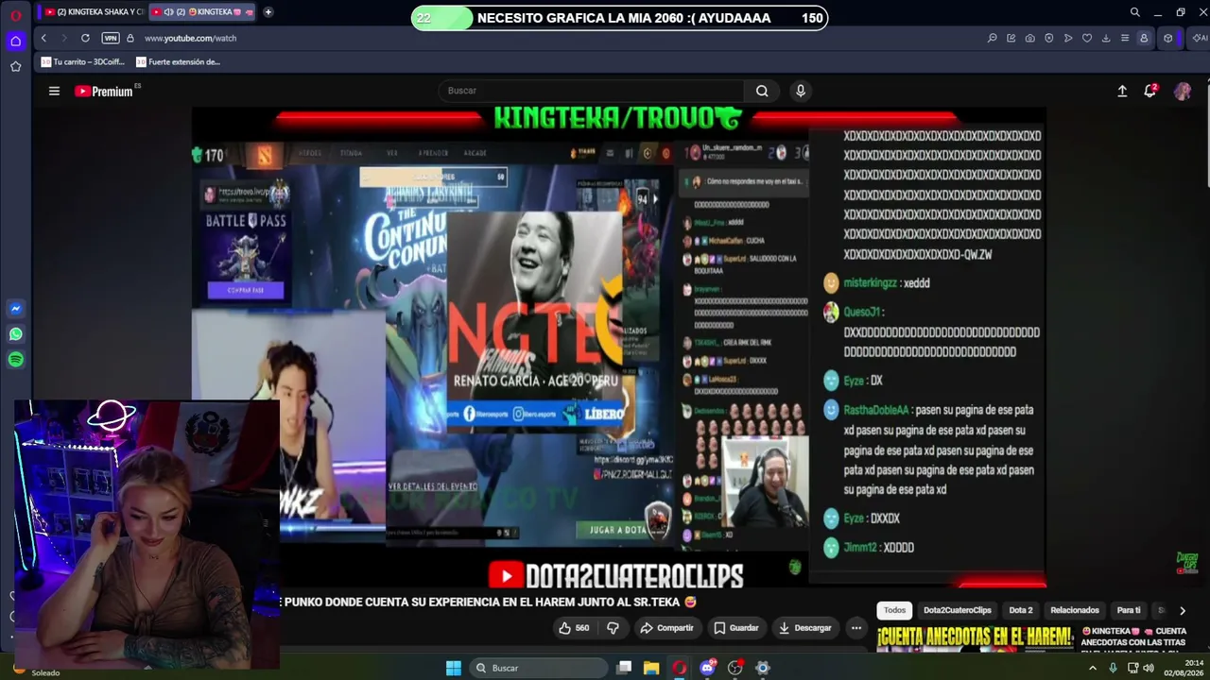Download the video with Descargar
This screenshot has height=680, width=1210.
804,628
